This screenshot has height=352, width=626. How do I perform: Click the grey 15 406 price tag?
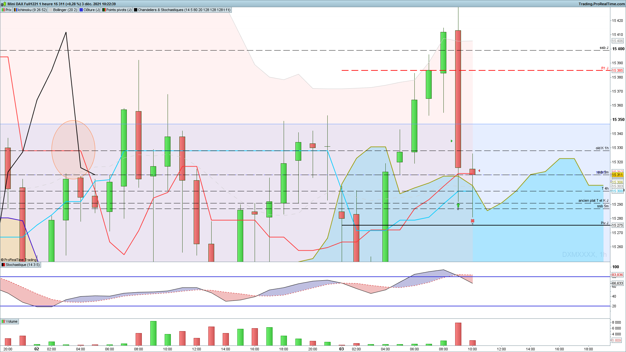point(617,41)
